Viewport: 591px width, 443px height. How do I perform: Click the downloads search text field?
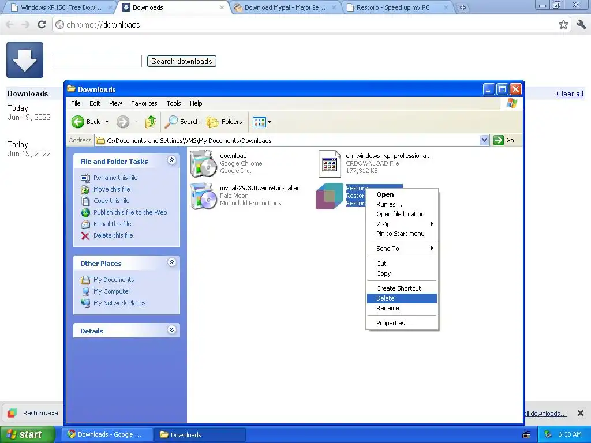(97, 61)
